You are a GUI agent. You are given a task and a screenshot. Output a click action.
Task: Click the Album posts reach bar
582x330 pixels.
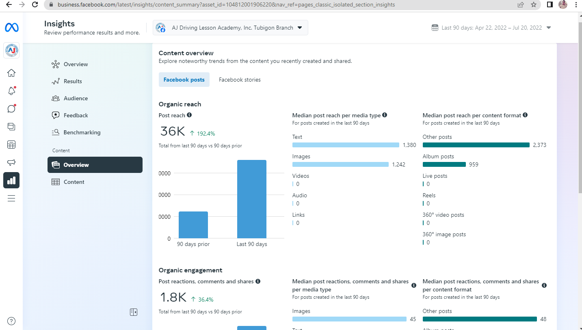coord(444,164)
